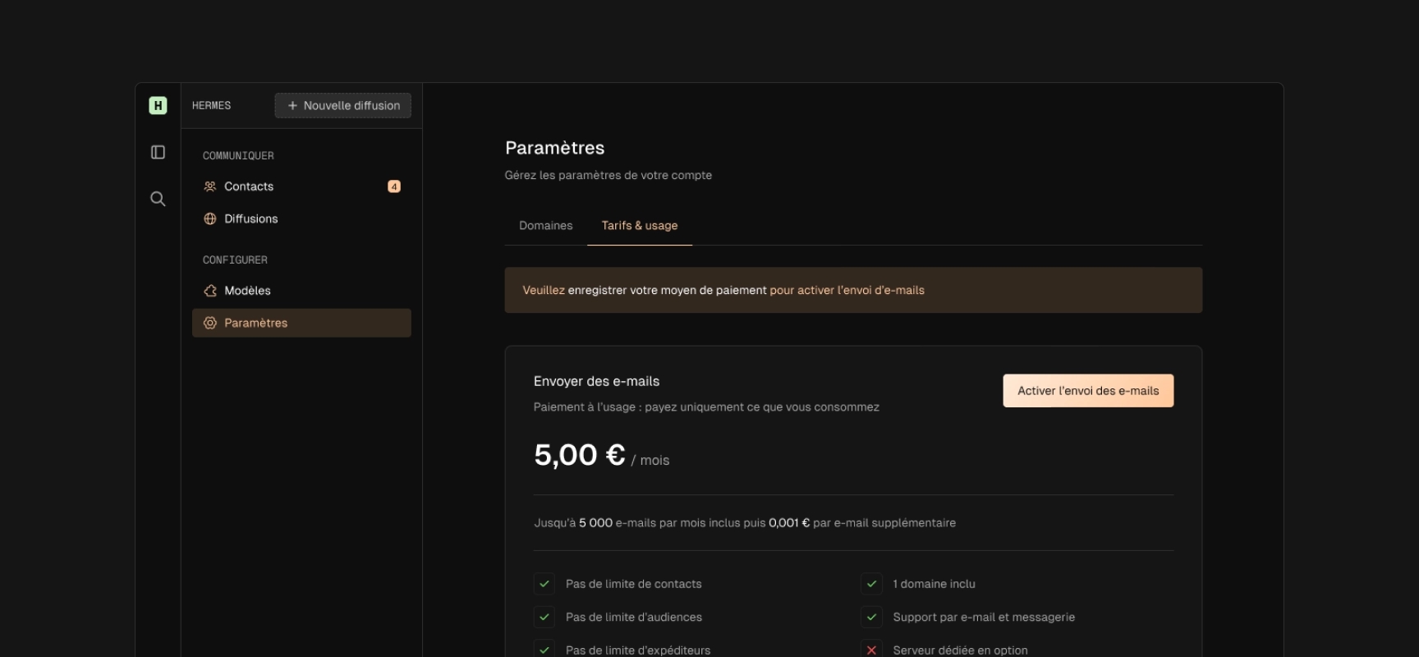Switch to the Domaines tab
This screenshot has width=1419, height=657.
coord(546,225)
